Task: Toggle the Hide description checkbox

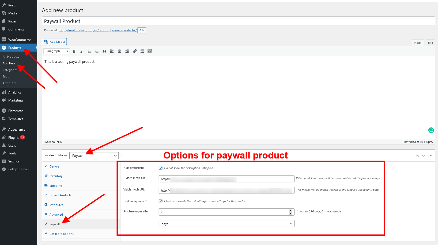Action: (161, 168)
